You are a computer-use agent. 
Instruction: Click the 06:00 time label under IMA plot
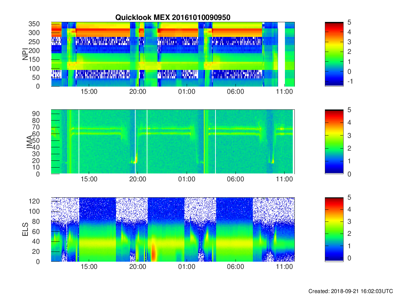pos(235,180)
